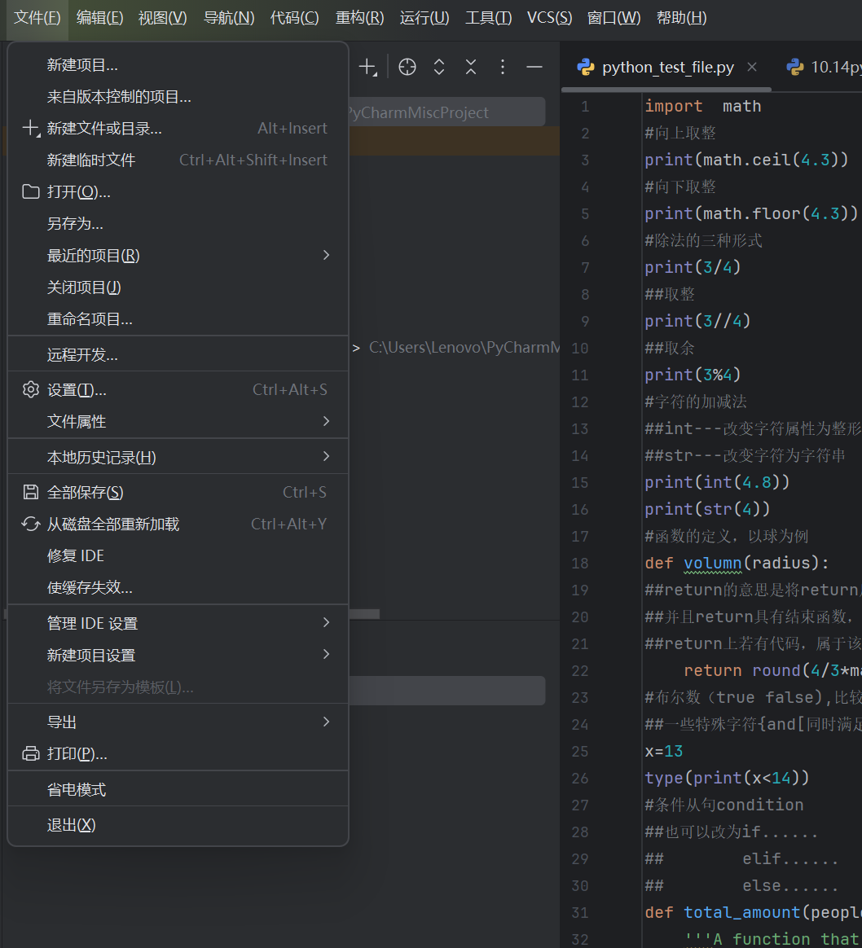
Task: Click the save disk icon beside 全部保存(S)
Action: click(x=30, y=492)
